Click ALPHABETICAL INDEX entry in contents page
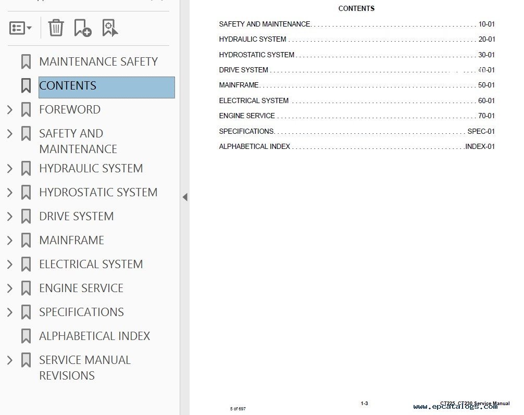The height and width of the screenshot is (415, 524). [x=254, y=146]
